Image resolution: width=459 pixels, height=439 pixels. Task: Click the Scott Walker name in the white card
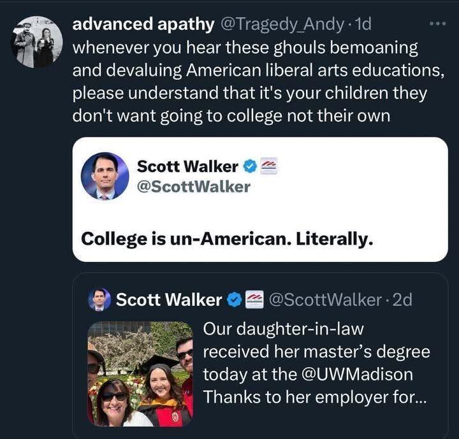coord(187,166)
